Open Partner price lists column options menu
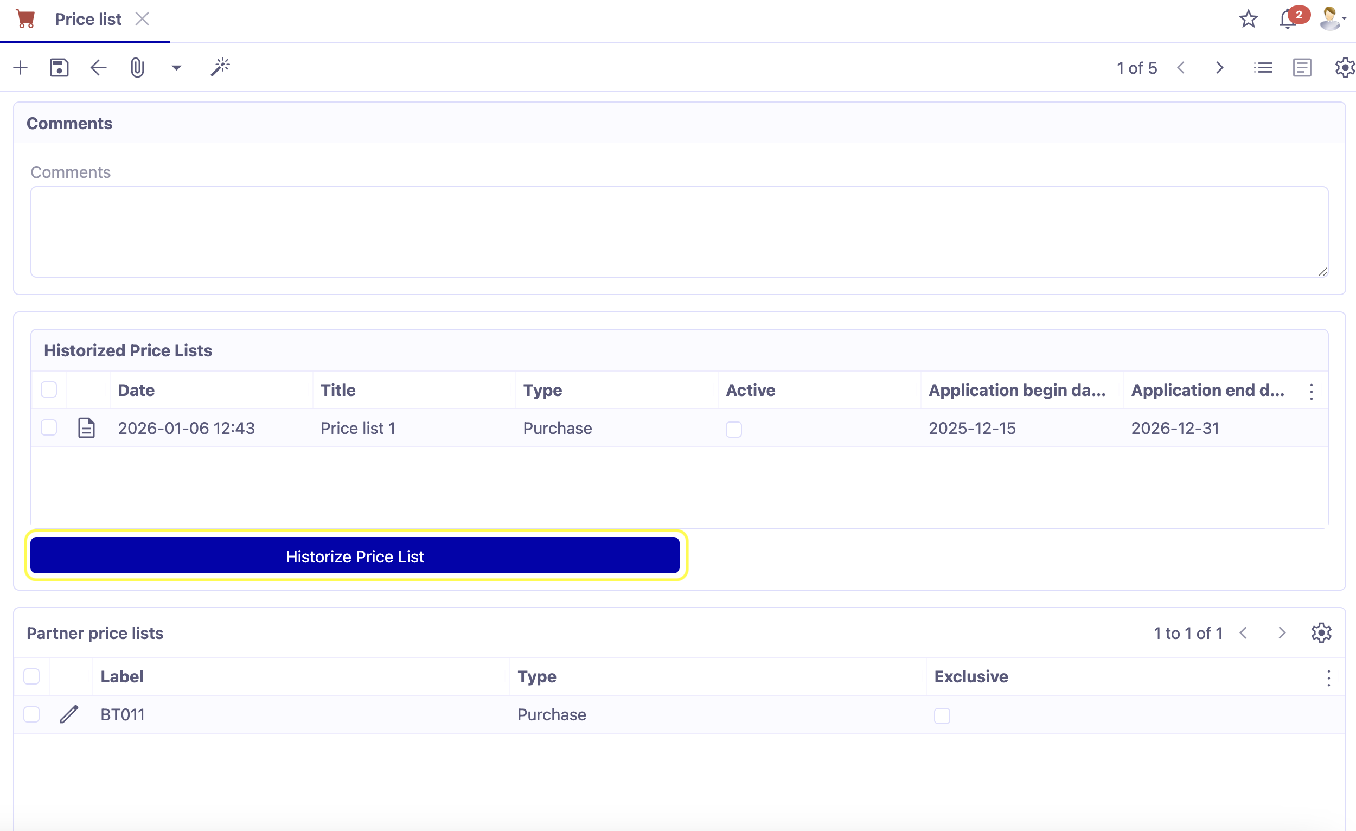This screenshot has width=1356, height=831. click(1329, 677)
